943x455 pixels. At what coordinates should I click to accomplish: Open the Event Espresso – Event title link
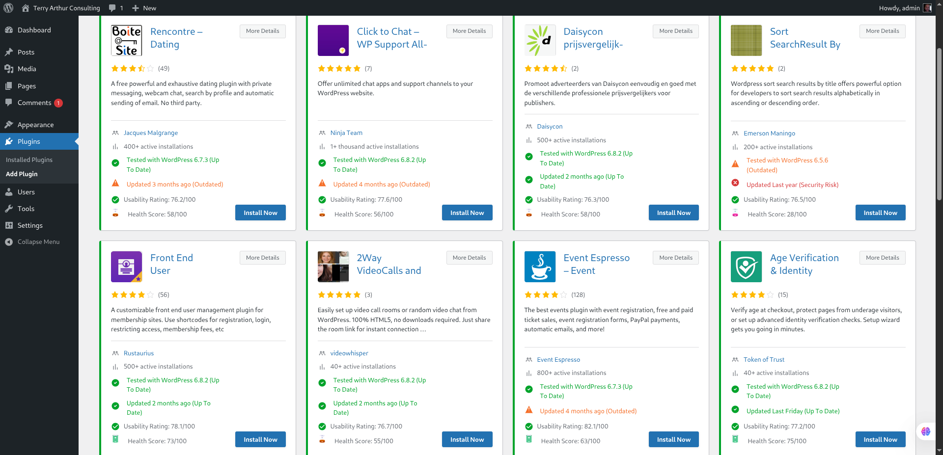[x=596, y=264]
